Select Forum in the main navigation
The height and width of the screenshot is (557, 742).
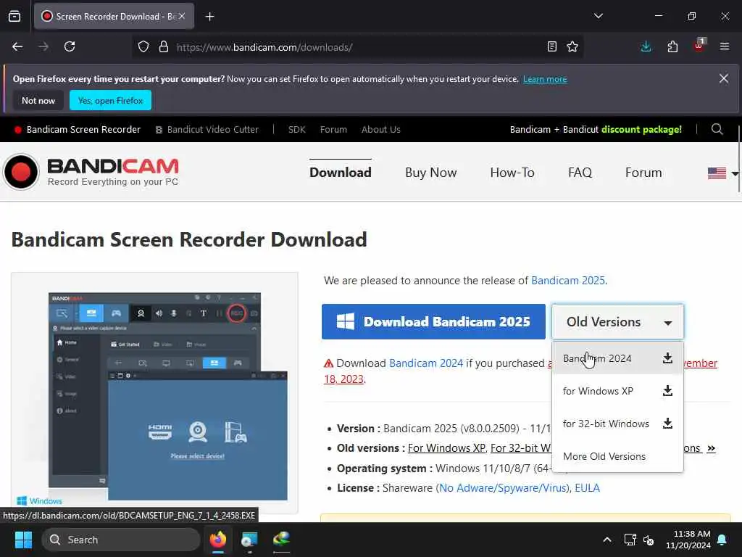(x=643, y=173)
